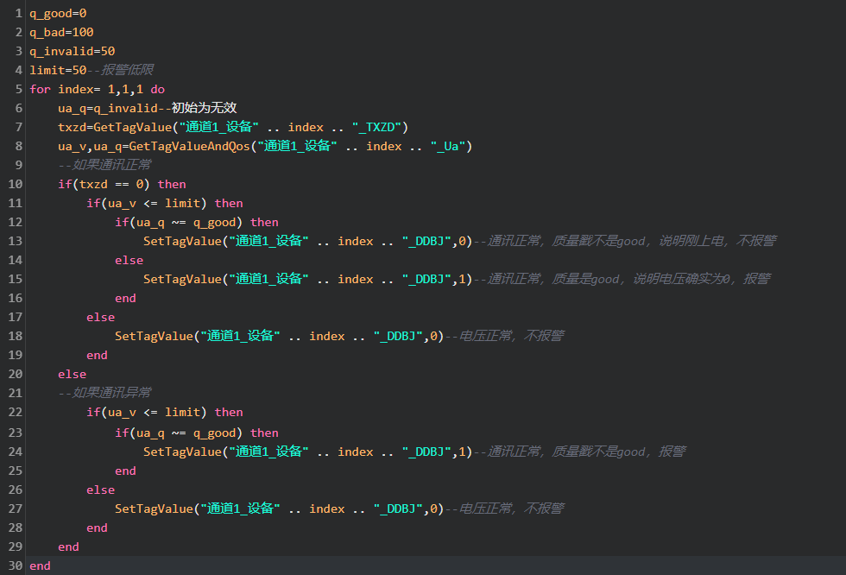Click the 如果通讯正常 comment on line 9

click(x=104, y=165)
